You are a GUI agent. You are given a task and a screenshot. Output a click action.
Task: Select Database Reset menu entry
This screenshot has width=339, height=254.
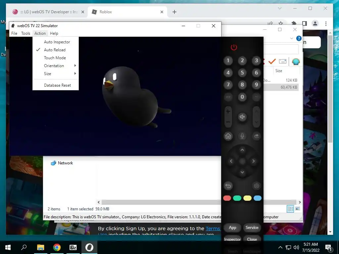56,85
